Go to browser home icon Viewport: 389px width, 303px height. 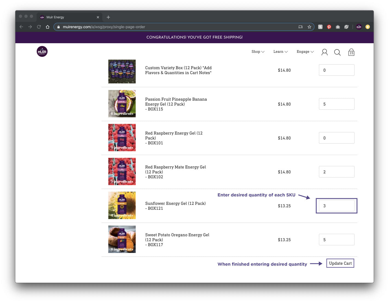coord(48,27)
